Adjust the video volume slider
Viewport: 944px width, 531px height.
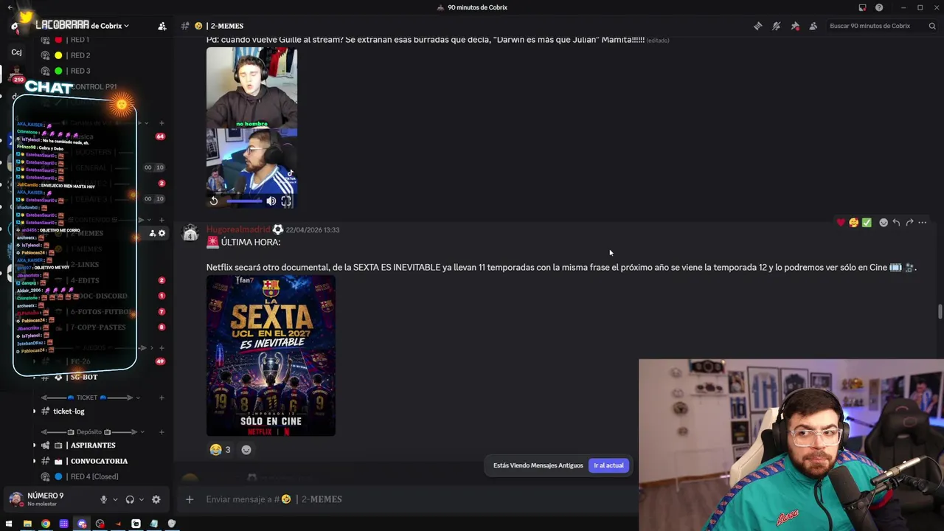click(x=244, y=201)
